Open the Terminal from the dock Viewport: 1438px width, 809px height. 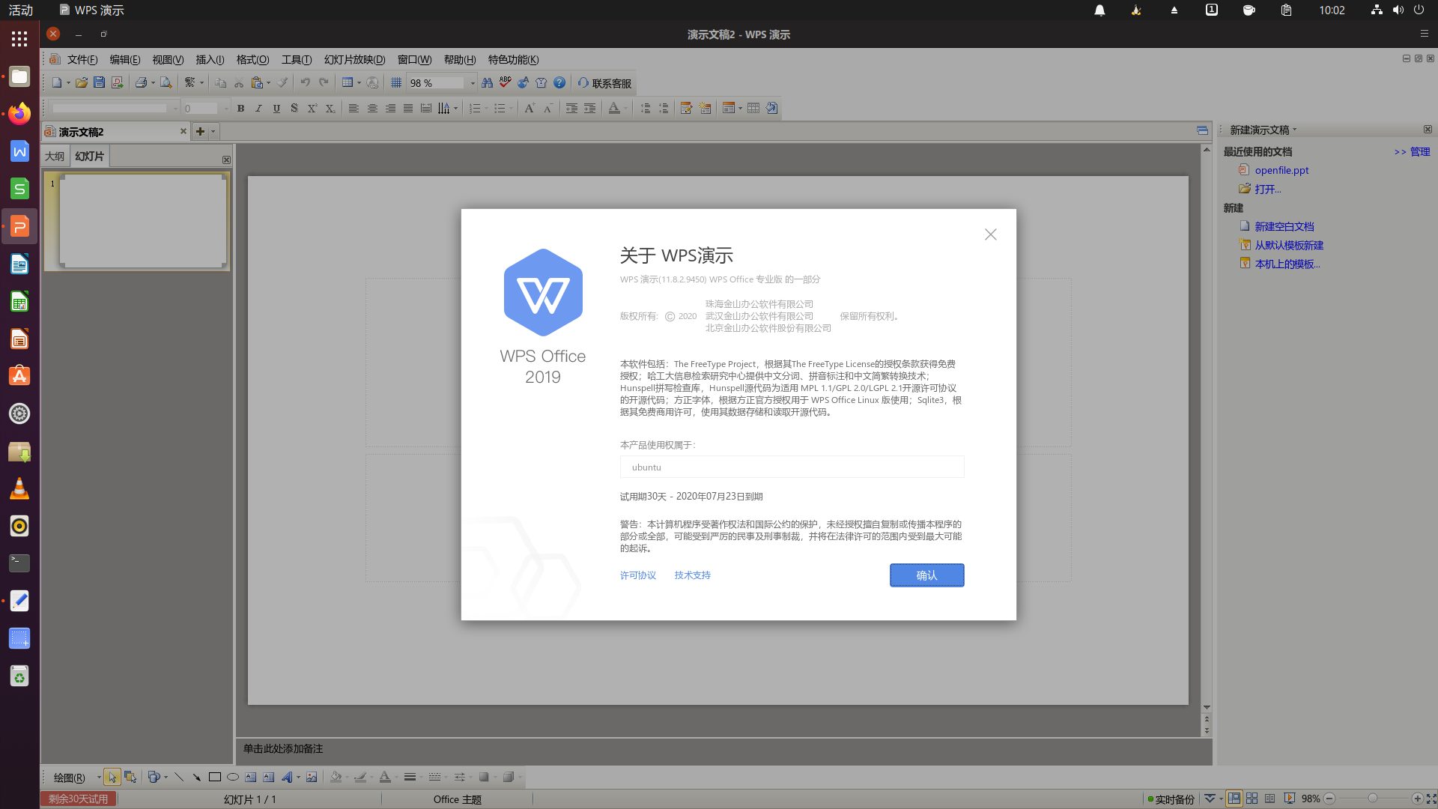point(19,563)
